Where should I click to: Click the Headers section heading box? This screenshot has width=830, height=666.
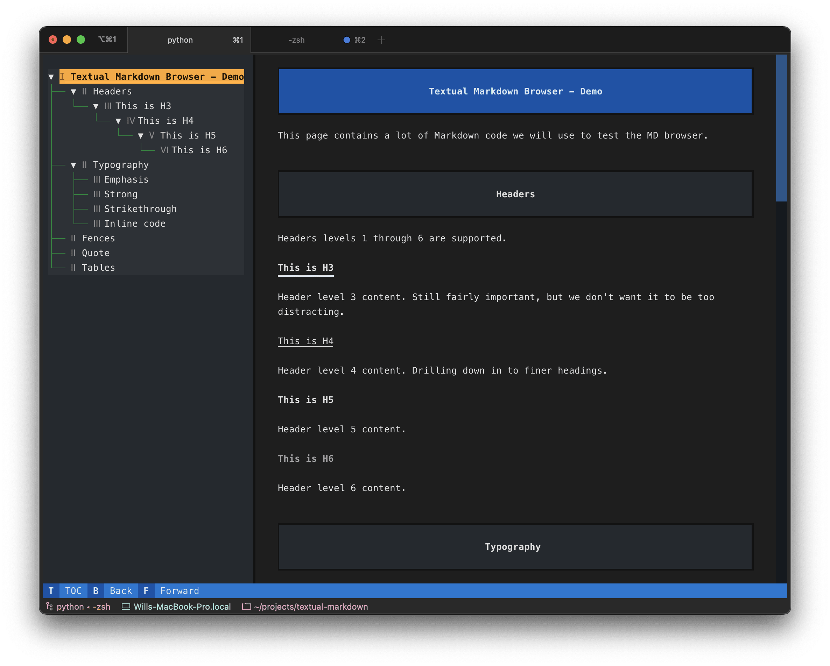[515, 194]
